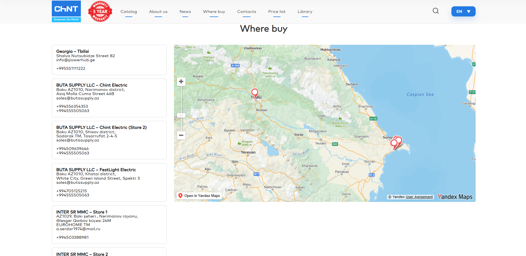The width and height of the screenshot is (526, 256).
Task: Select BUTA SUPPLY Chint Electric (Store 2) card
Action: tap(109, 140)
